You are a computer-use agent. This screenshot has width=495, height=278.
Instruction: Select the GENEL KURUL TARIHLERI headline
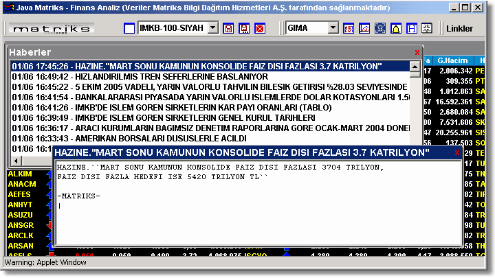210,118
